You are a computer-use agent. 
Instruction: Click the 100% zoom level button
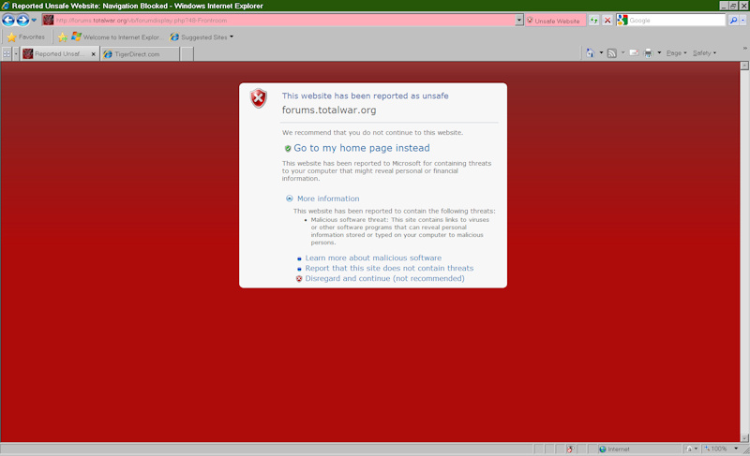(715, 449)
